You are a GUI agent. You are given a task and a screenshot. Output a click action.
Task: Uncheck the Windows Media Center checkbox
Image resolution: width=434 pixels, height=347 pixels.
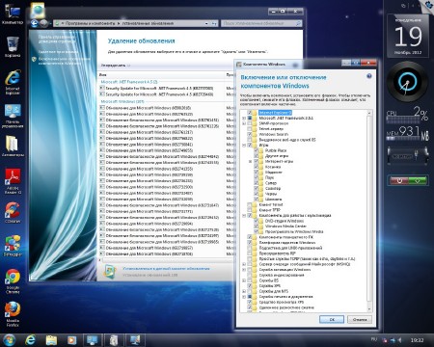point(257,227)
